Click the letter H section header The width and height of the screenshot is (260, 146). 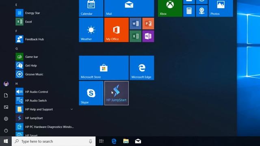16,84
